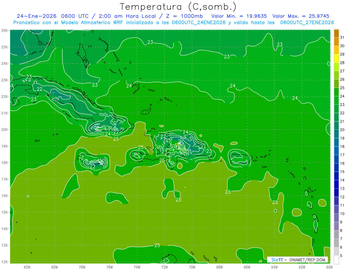Click the colorbar scale label 21
The width and height of the screenshot is (350, 271).
(x=342, y=121)
